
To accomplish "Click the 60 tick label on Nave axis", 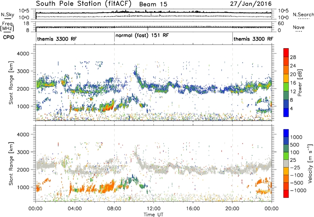I will 281,24.
